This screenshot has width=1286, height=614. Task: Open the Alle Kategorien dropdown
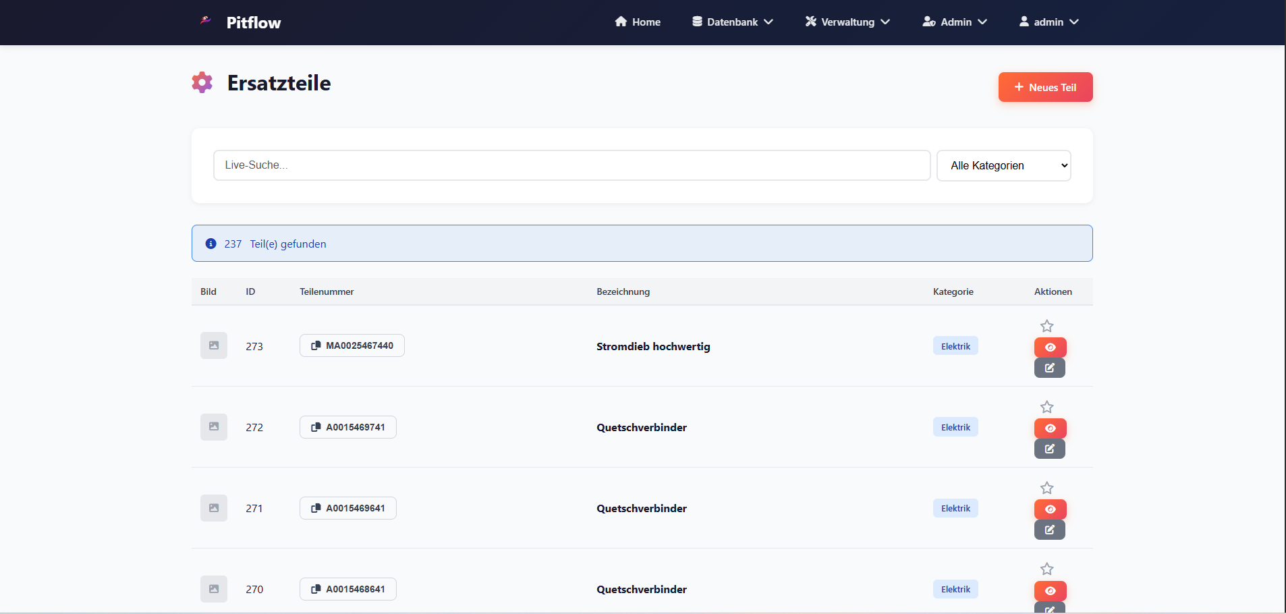coord(1003,165)
